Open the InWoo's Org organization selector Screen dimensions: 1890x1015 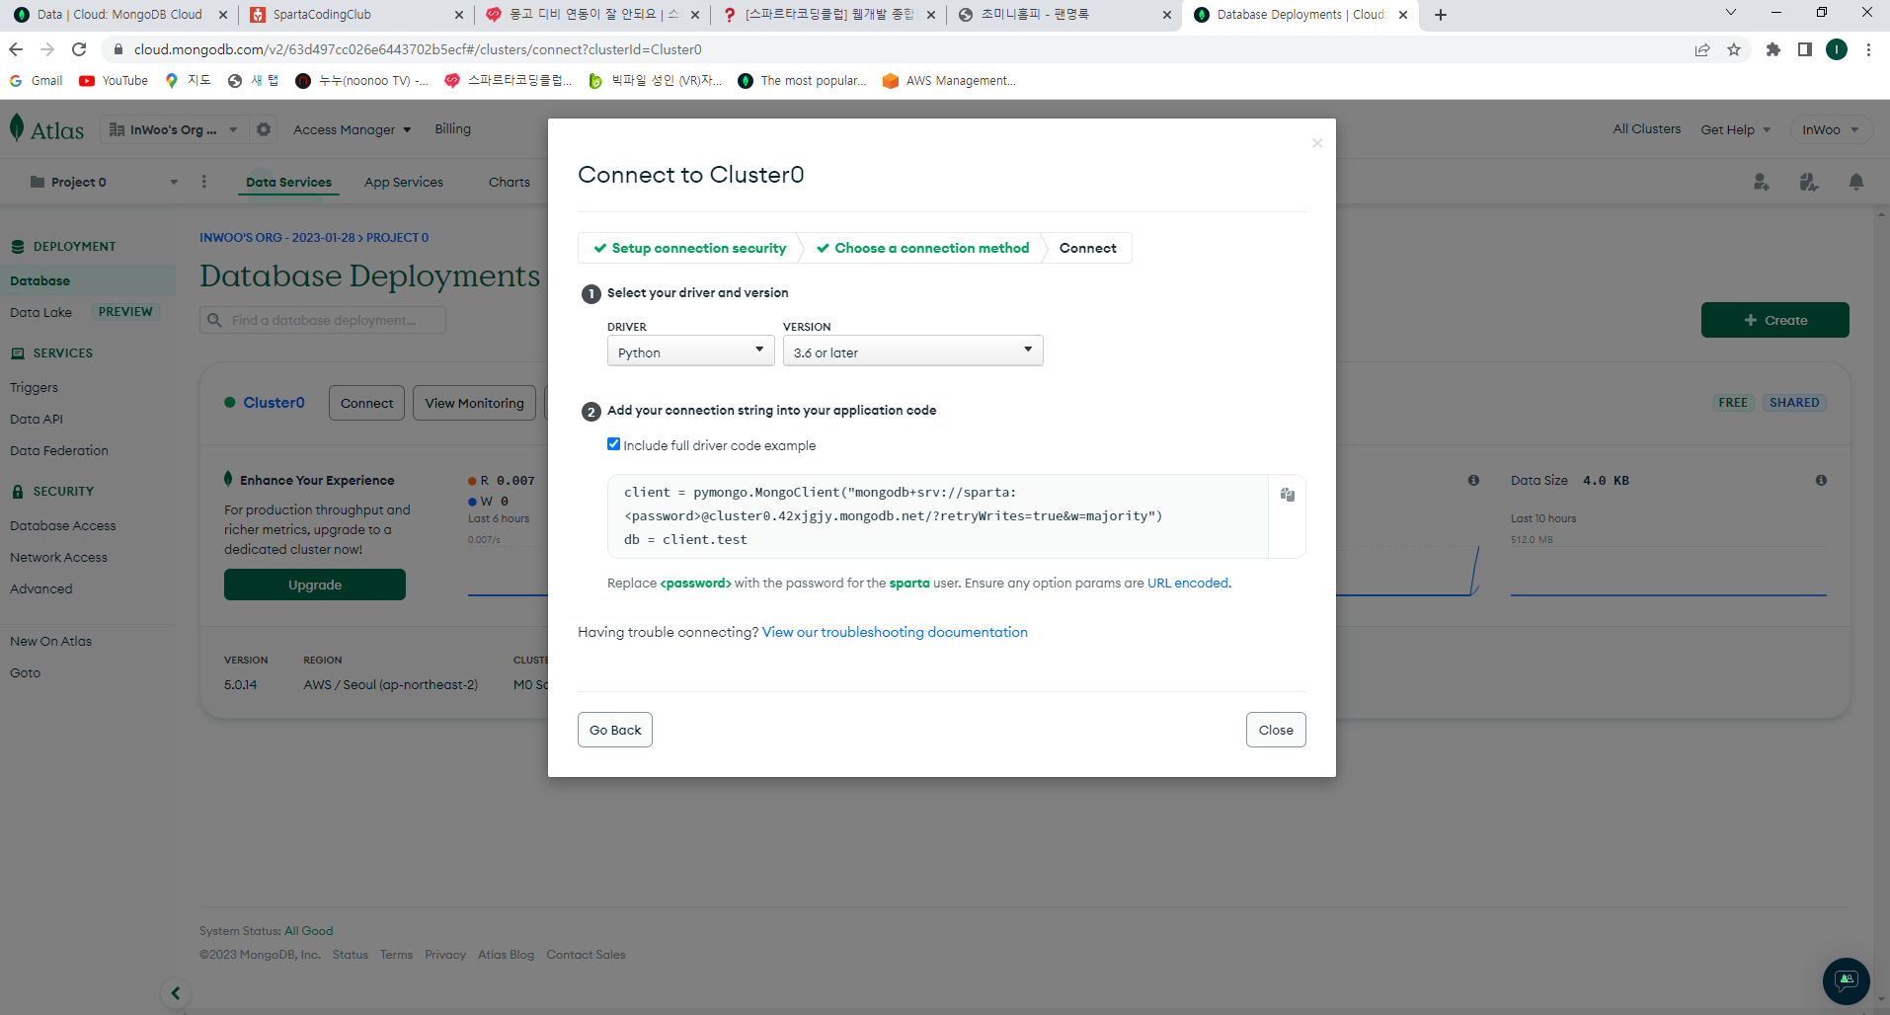tap(174, 129)
